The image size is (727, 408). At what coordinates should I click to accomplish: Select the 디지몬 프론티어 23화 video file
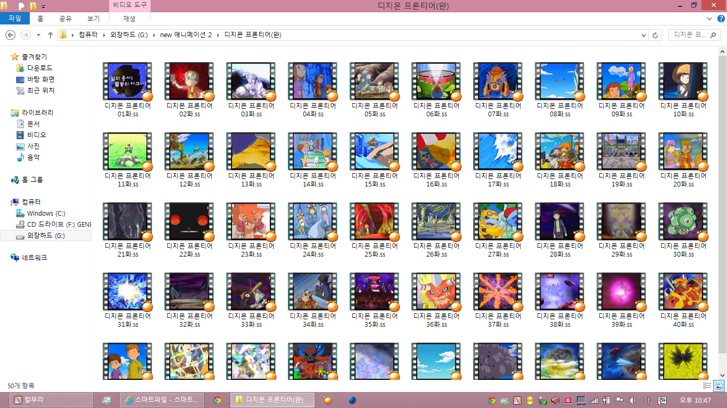tap(251, 230)
